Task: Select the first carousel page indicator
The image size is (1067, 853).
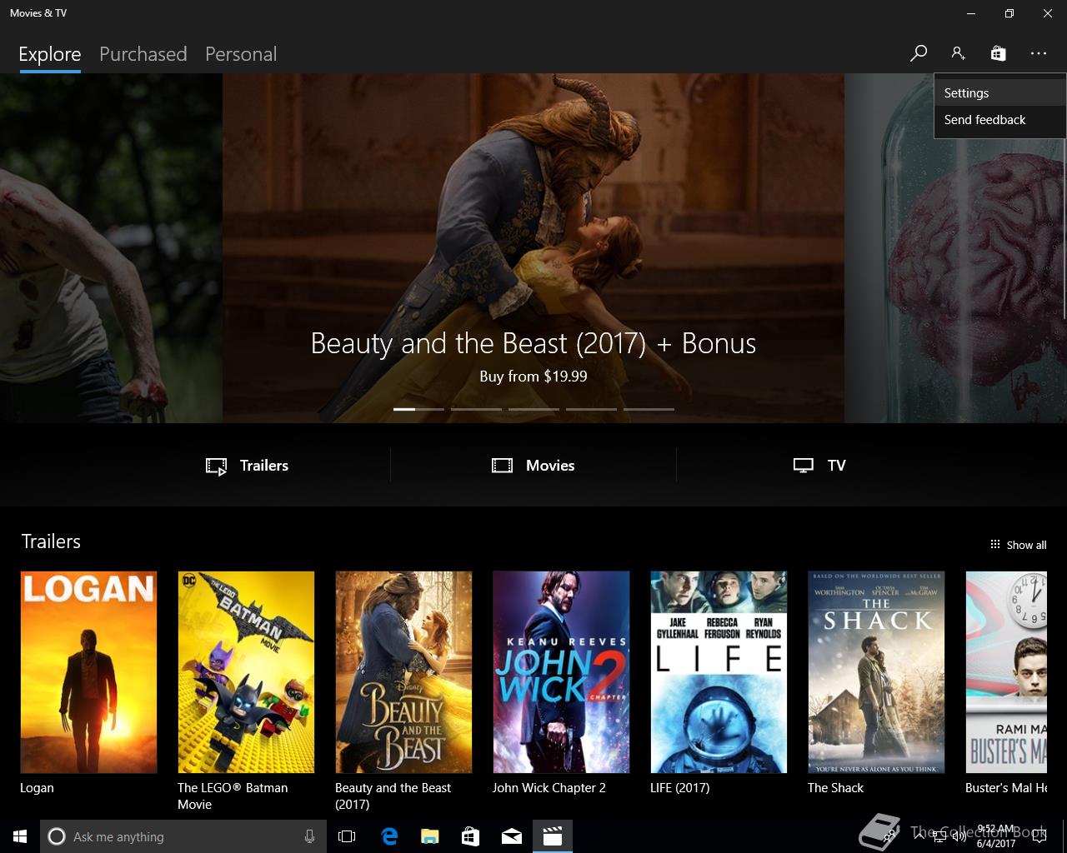Action: click(x=418, y=409)
